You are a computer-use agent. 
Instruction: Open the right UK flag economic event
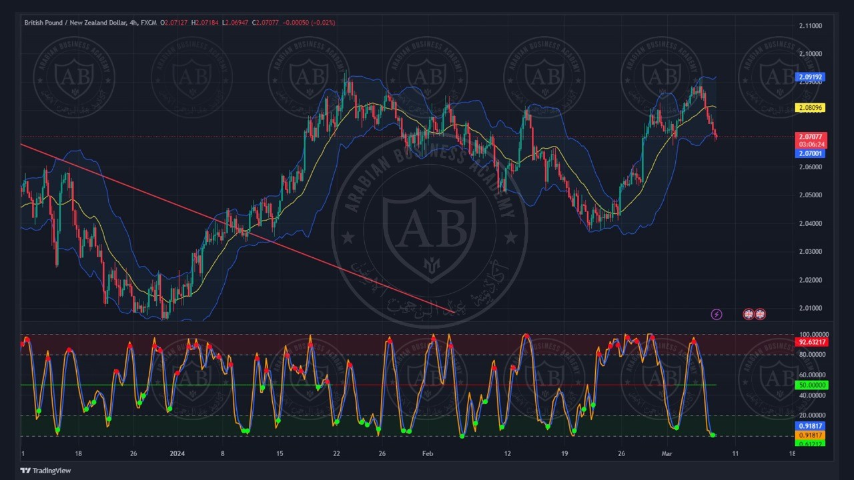click(x=760, y=314)
